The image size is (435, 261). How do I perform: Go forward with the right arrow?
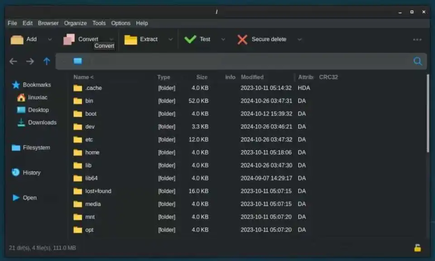coord(30,61)
